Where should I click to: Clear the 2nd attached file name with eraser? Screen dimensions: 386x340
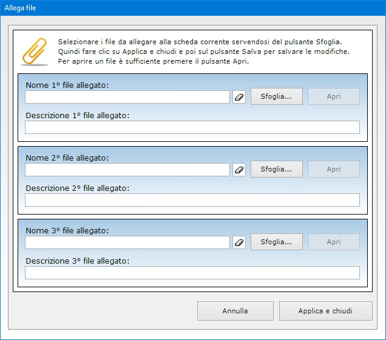pyautogui.click(x=239, y=170)
